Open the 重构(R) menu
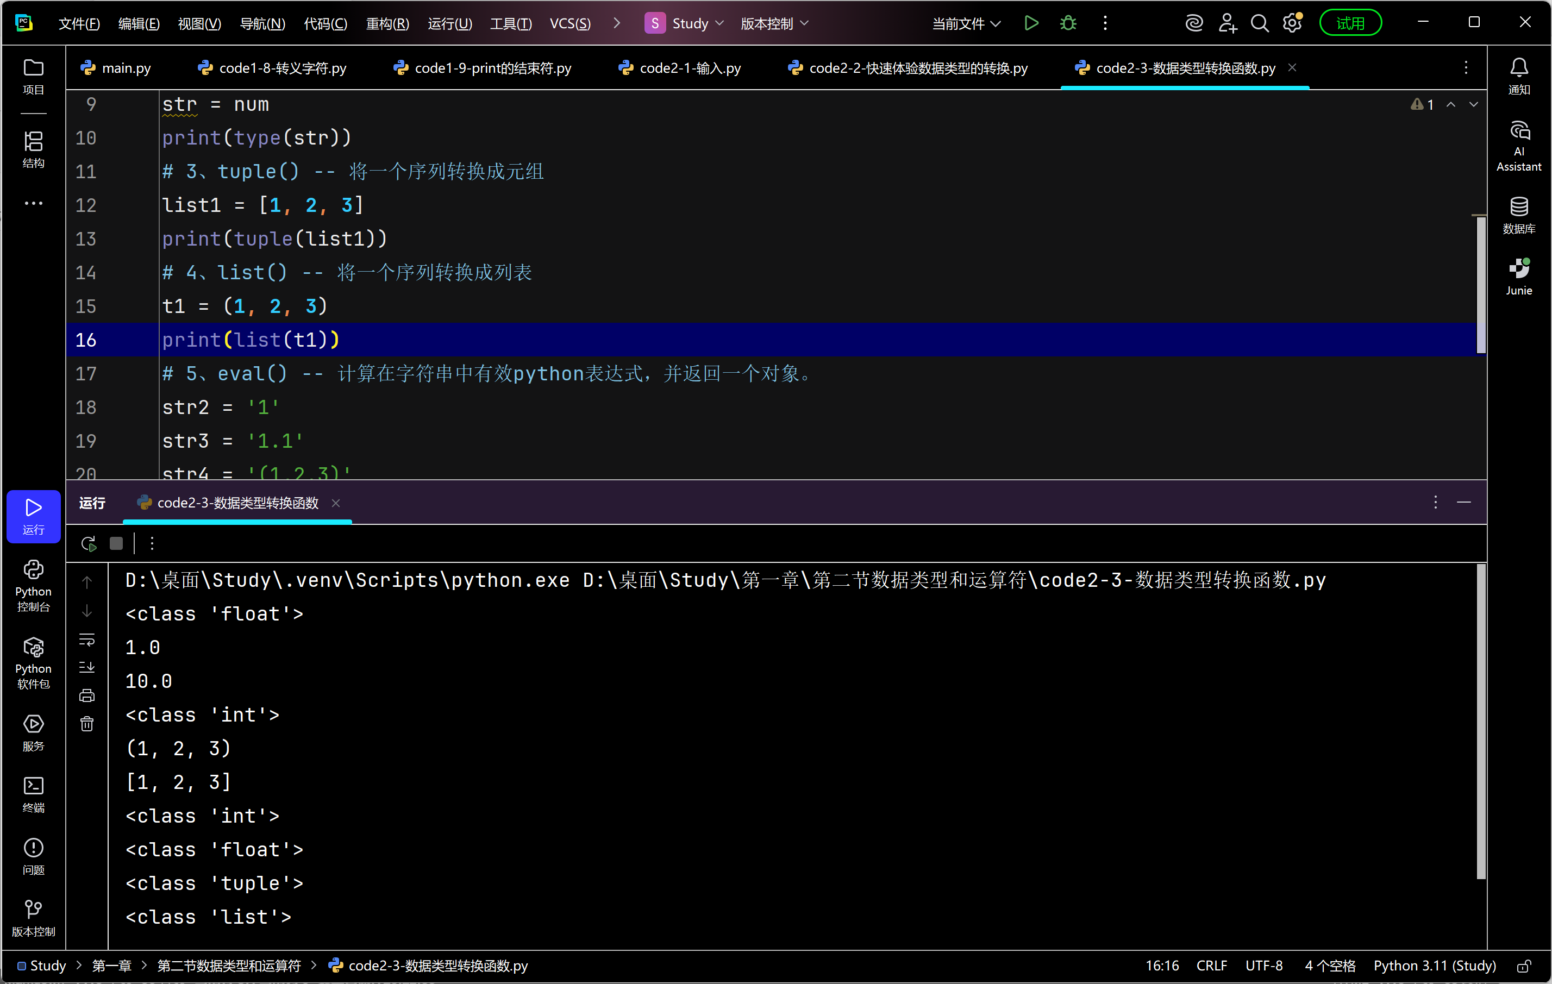This screenshot has width=1552, height=984. (387, 24)
